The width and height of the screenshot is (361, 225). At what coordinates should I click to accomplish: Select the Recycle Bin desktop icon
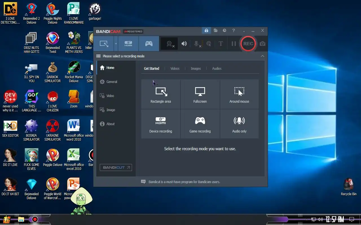point(349,187)
